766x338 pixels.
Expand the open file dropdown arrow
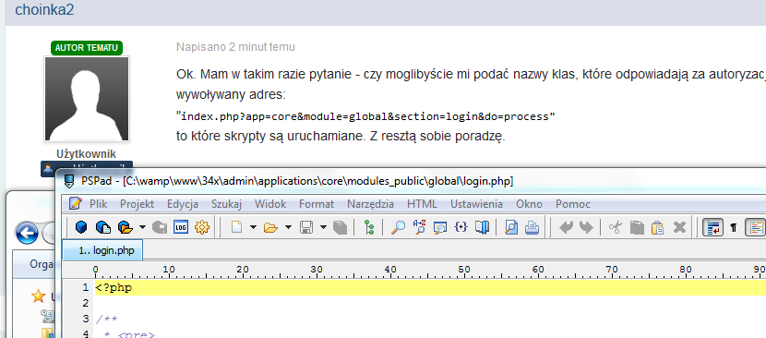(x=288, y=227)
